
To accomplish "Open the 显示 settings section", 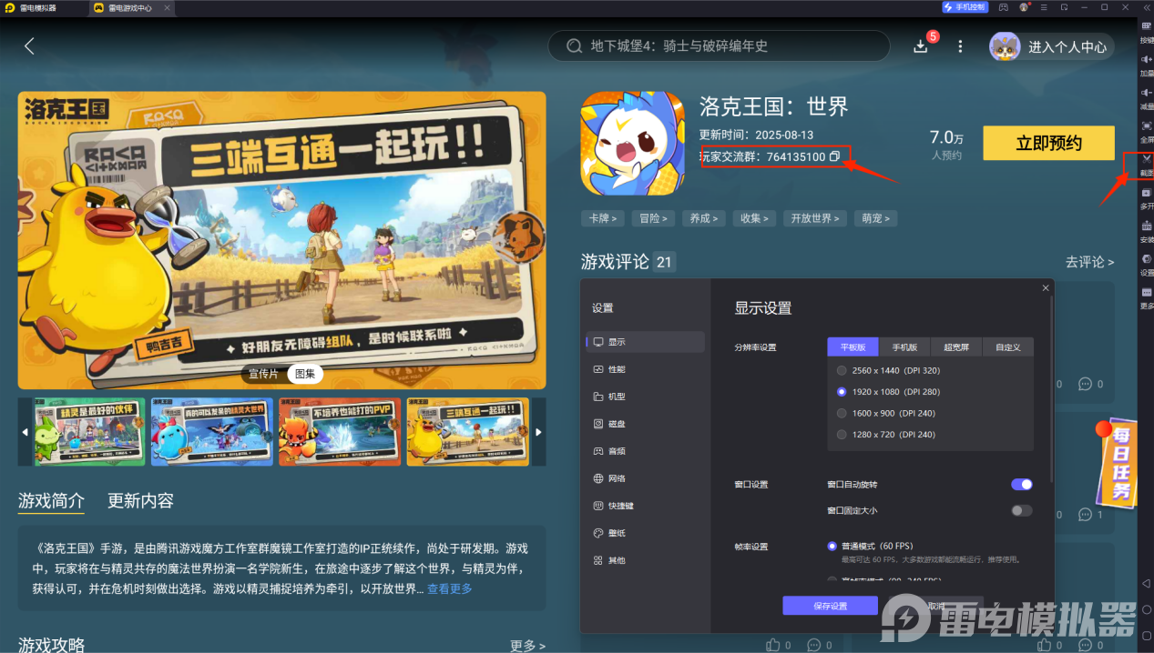I will coord(646,342).
